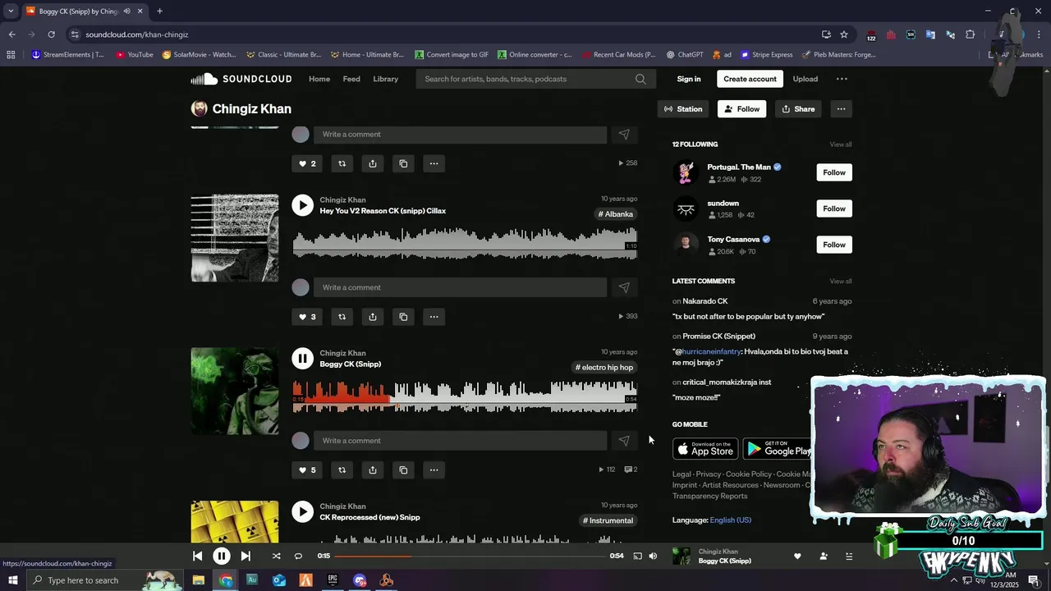Open Portugal. The Man avatar
This screenshot has width=1051, height=591.
(x=686, y=172)
